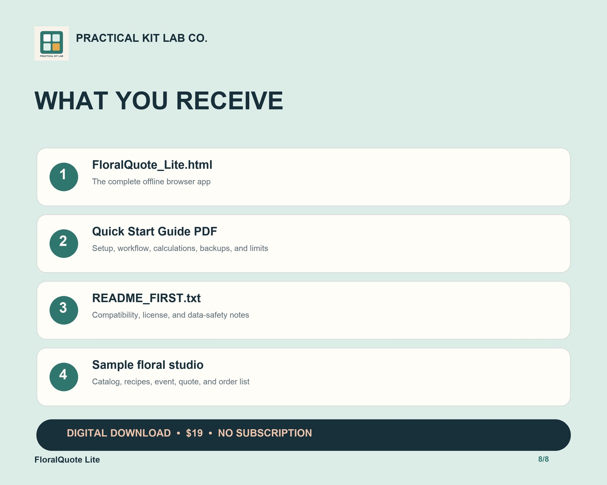Select the number 4 circle badge
Viewport: 607px width, 485px height.
pos(64,377)
